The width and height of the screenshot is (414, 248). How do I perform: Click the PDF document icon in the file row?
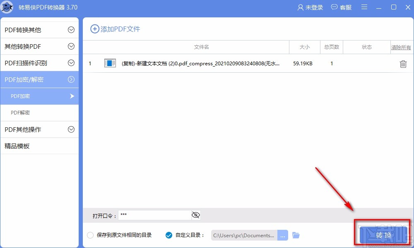point(109,63)
